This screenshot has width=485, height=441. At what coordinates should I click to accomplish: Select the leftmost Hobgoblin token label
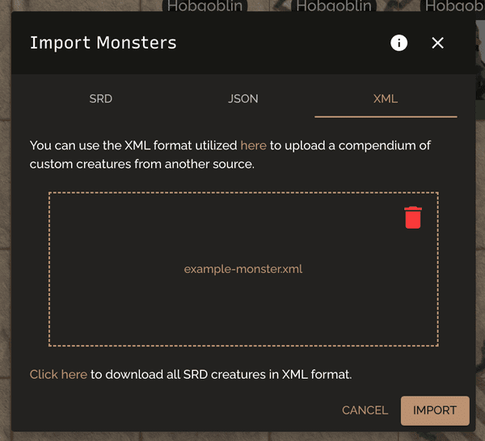205,6
